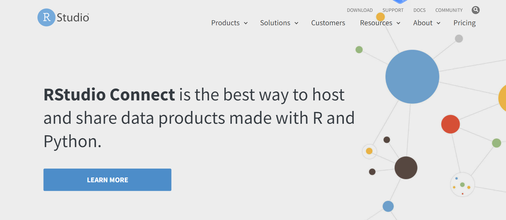Open the Products menu

(225, 23)
